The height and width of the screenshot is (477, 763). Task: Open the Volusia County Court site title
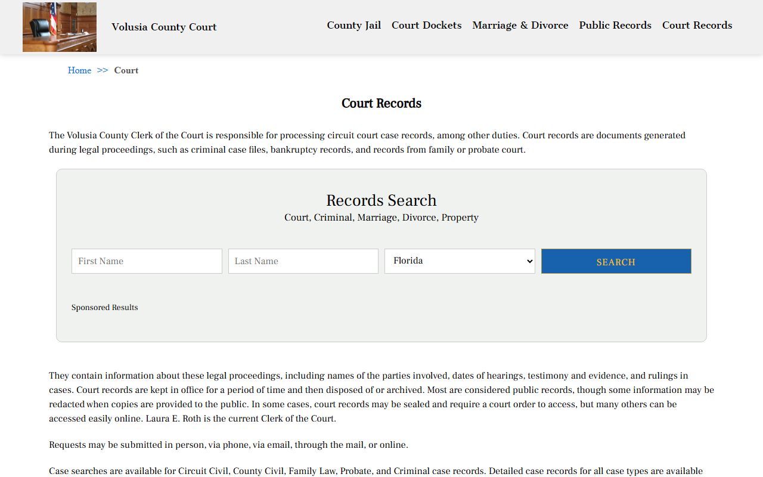coord(164,27)
